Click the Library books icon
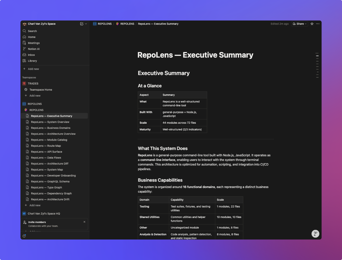342x260 pixels. click(24, 61)
